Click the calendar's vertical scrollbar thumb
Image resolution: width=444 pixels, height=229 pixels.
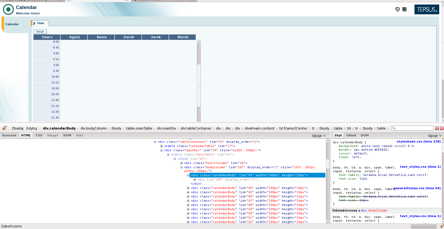[199, 85]
